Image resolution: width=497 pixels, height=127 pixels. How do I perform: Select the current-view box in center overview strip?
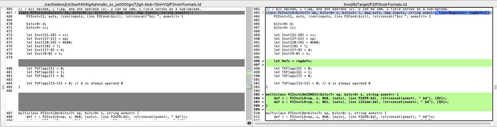pos(249,86)
